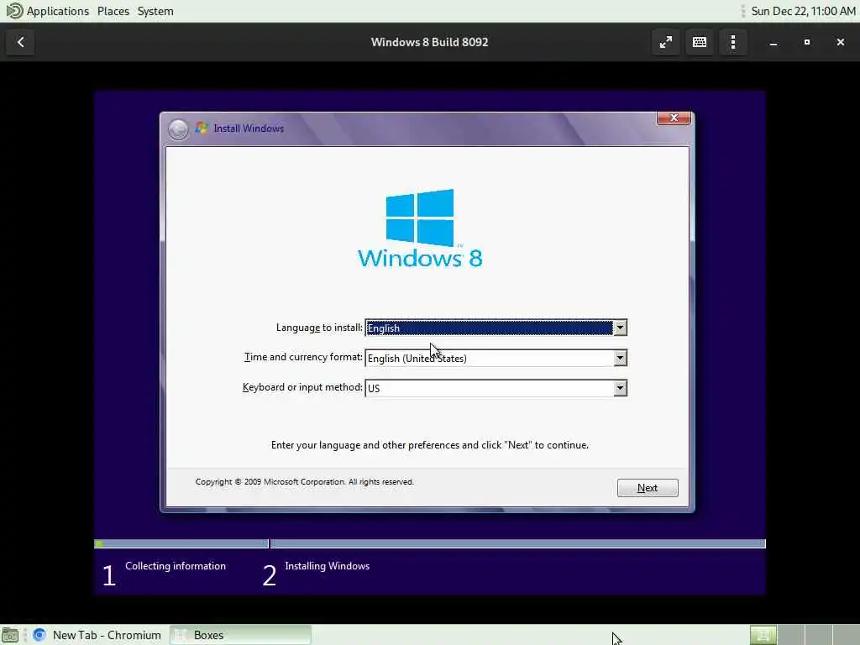This screenshot has height=645, width=860.
Task: Click the round back button in installer
Action: click(178, 129)
